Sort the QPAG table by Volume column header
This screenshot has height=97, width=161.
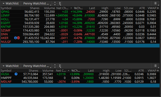click(x=50, y=8)
